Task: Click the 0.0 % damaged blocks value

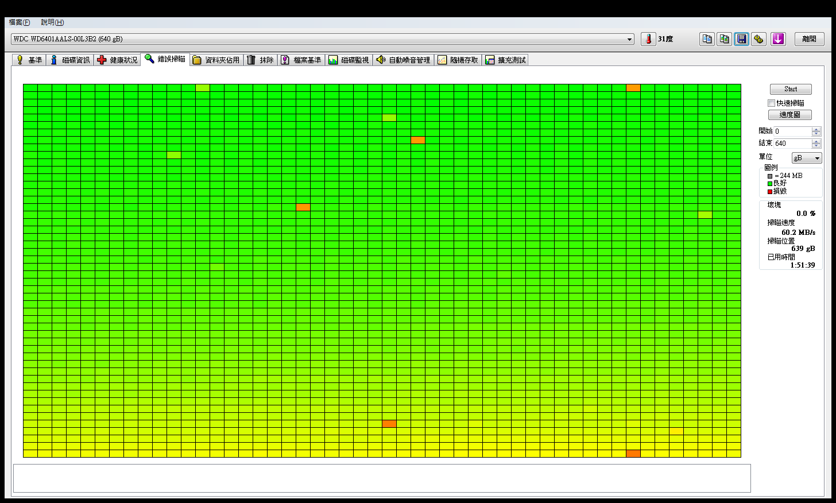Action: pyautogui.click(x=806, y=214)
